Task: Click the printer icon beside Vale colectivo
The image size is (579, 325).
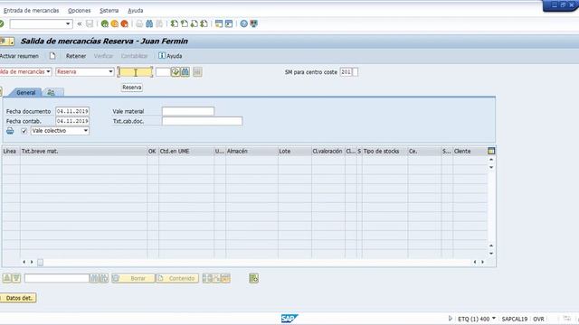Action: click(x=10, y=131)
